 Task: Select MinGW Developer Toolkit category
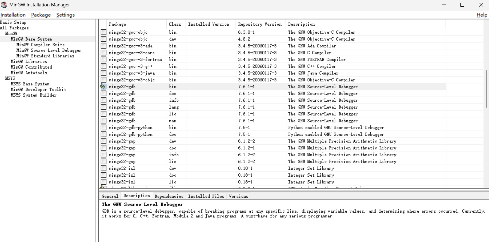[38, 89]
